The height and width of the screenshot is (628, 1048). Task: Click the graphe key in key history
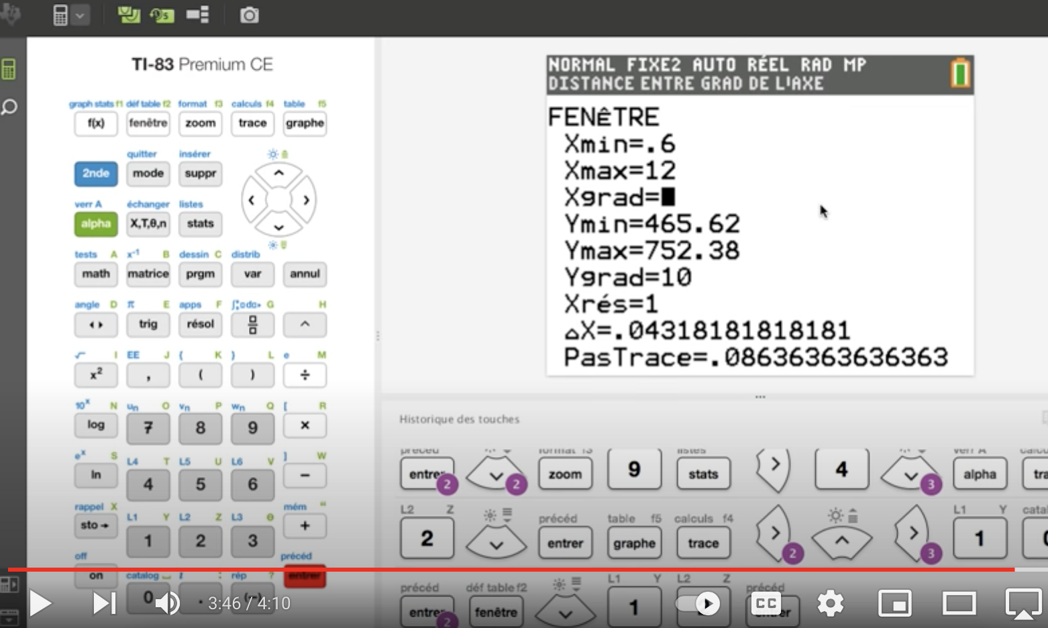click(634, 543)
